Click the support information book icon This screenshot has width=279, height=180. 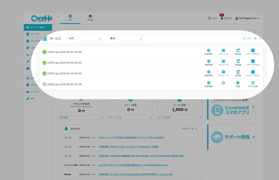(217, 137)
